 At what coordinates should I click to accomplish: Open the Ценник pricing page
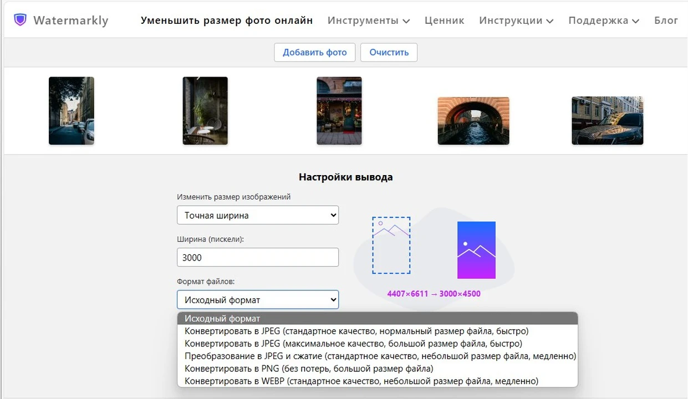444,21
